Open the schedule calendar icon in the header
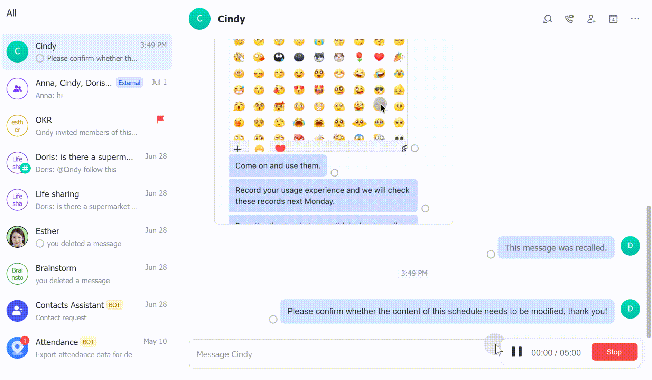652x380 pixels. [x=613, y=19]
